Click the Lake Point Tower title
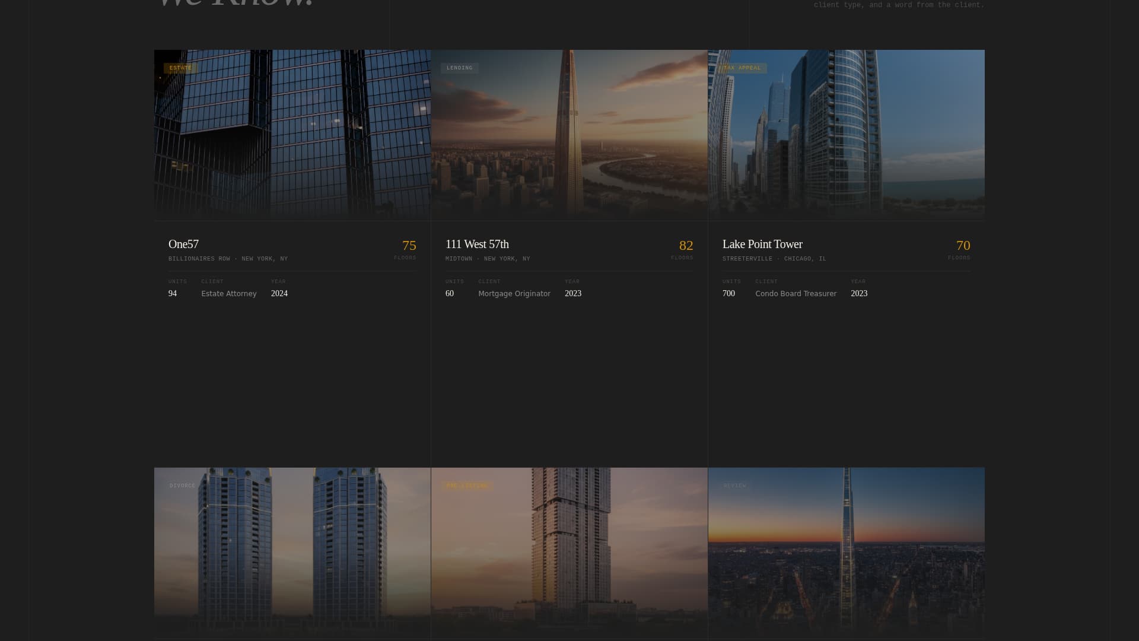 coord(762,244)
